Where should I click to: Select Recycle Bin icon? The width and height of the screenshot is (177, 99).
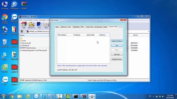5,43
